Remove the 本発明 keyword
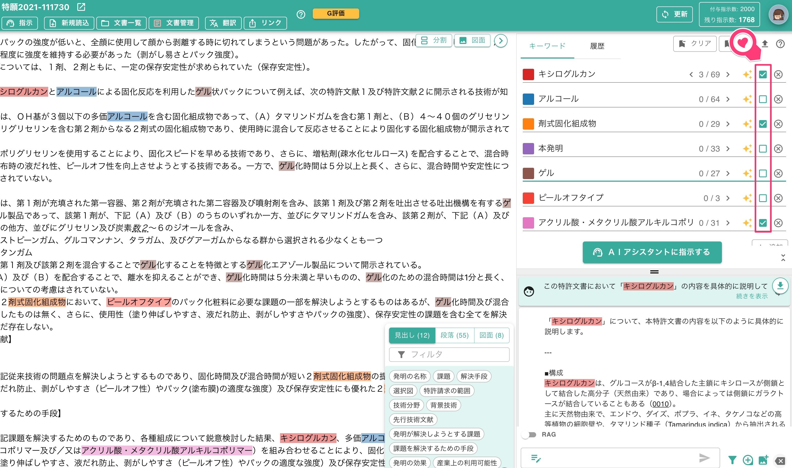The image size is (792, 468). 778,148
